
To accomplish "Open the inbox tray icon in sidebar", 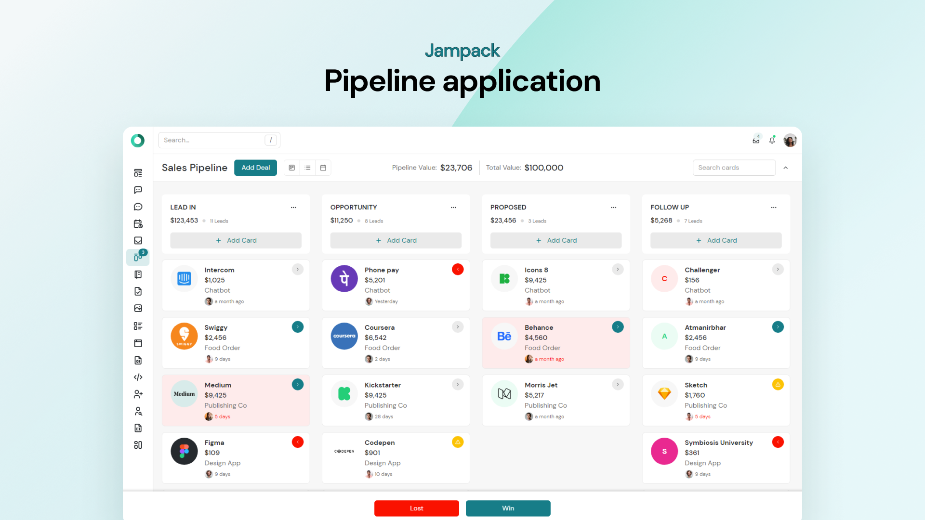I will coord(138,241).
